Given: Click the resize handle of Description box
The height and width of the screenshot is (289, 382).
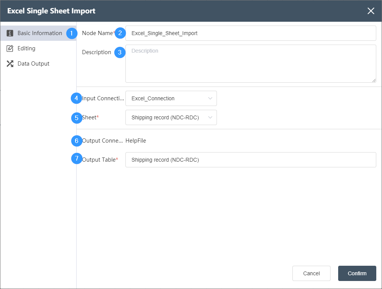Looking at the screenshot, I should click(374, 80).
